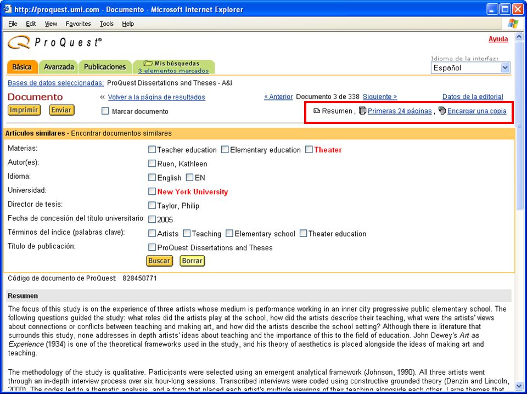
Task: Click the Documento 3 de 338 text
Action: [328, 97]
